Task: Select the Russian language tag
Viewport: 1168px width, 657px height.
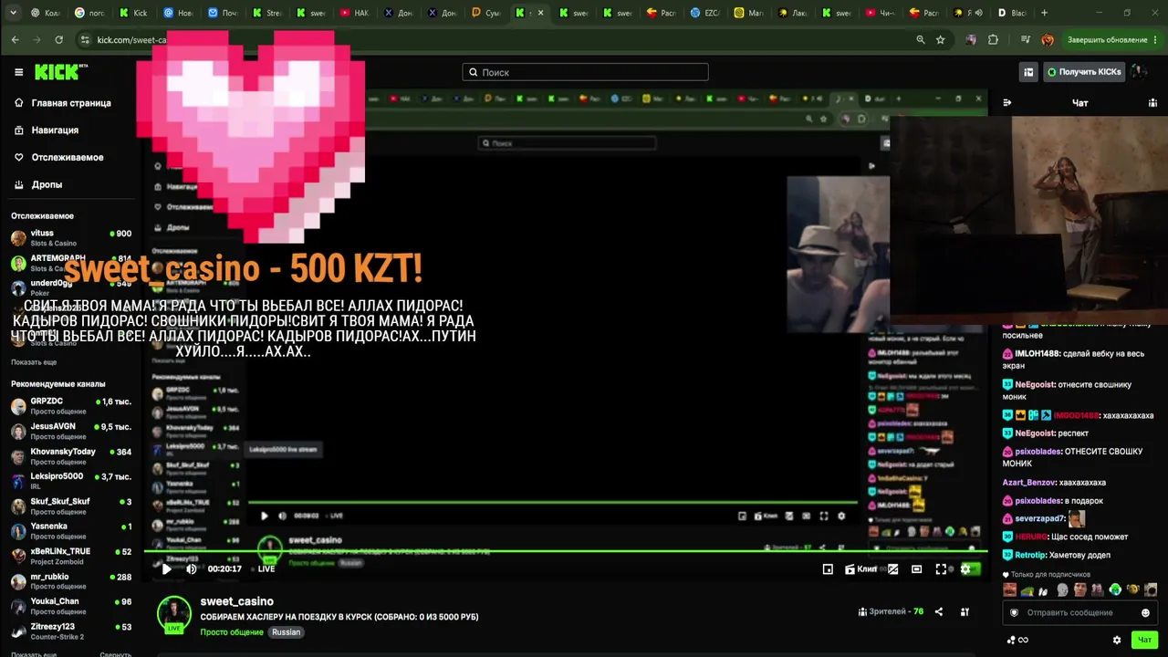Action: (286, 632)
